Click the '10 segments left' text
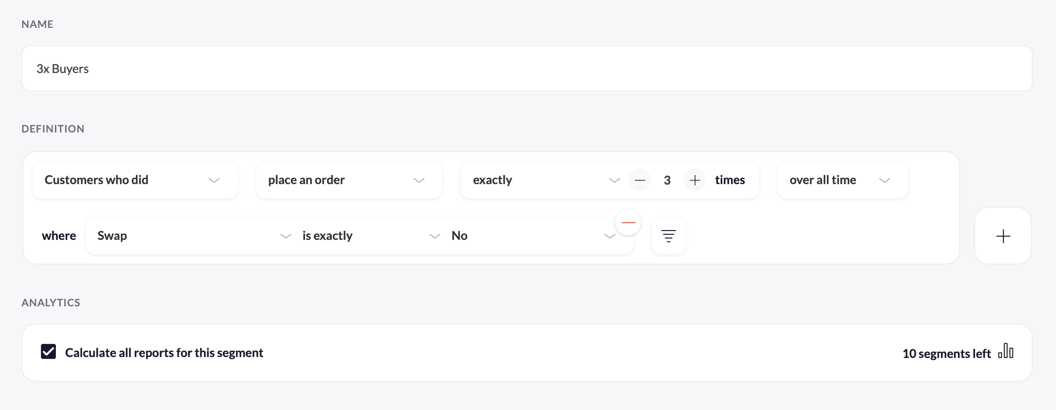The width and height of the screenshot is (1056, 410). click(946, 353)
